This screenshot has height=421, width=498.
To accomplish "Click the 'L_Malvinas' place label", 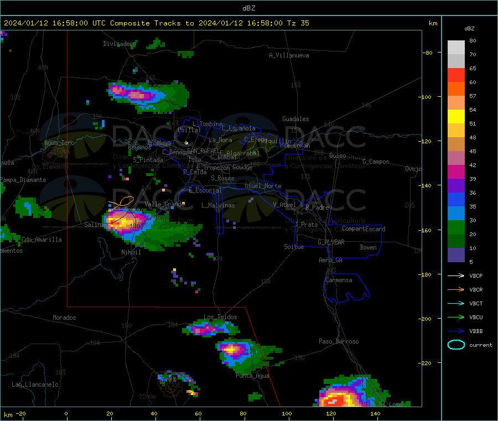I will [x=218, y=205].
